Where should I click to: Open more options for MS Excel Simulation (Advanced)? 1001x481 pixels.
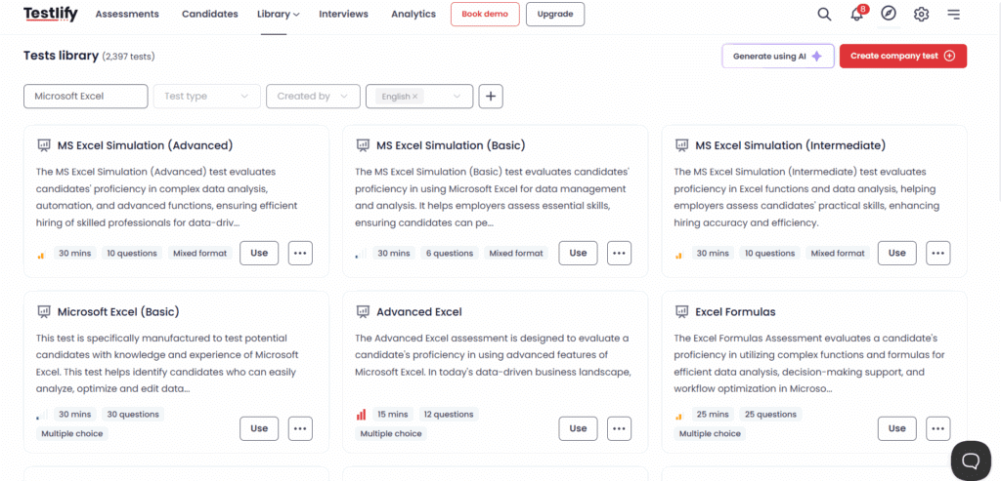coord(300,253)
